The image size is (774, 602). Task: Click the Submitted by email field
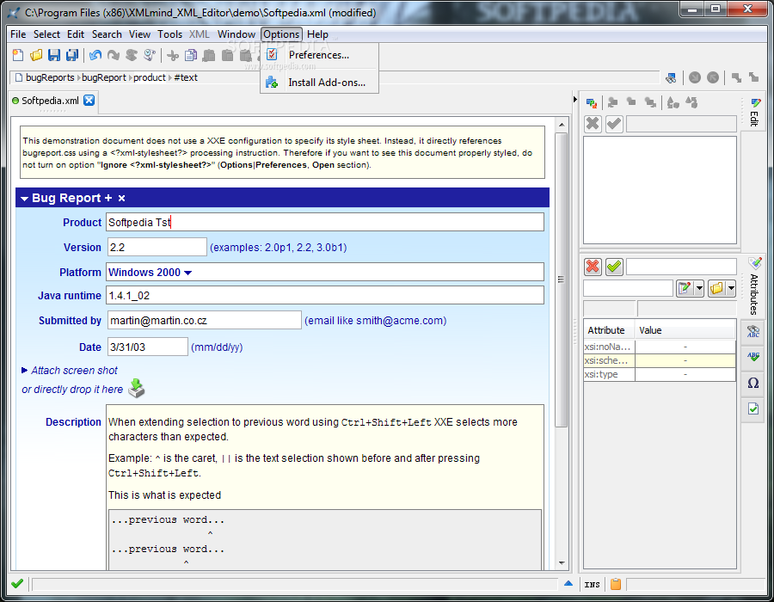[x=205, y=320]
